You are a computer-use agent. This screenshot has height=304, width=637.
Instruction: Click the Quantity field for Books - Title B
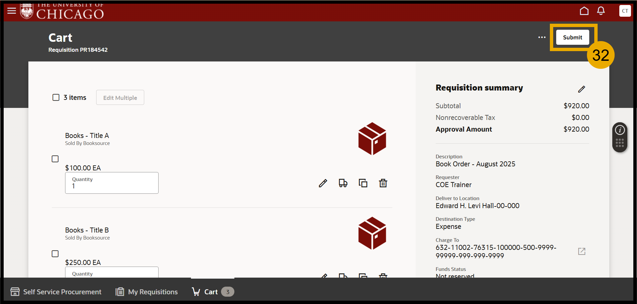pos(112,272)
